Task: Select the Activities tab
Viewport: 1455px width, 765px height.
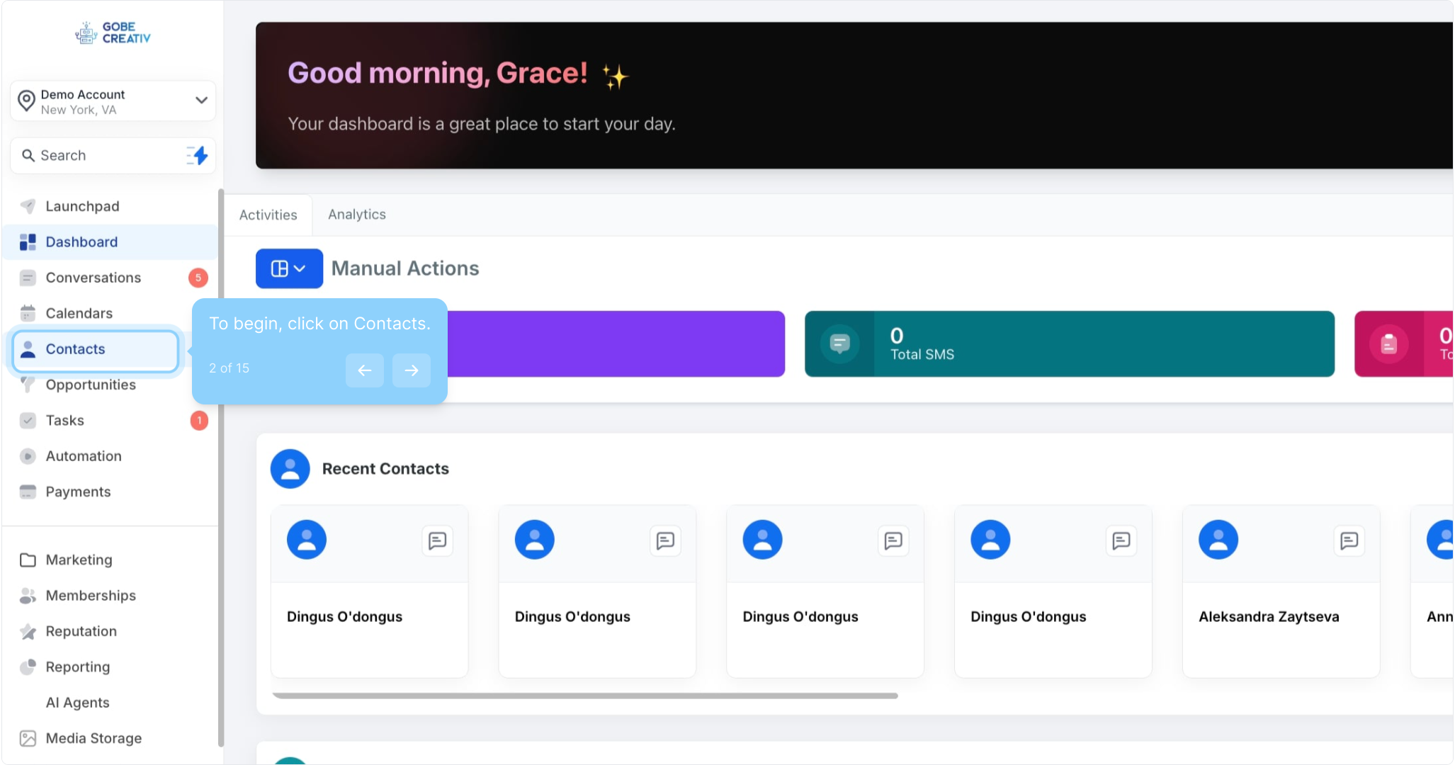Action: pos(268,215)
